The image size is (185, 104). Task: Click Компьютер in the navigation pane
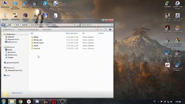tap(10, 68)
